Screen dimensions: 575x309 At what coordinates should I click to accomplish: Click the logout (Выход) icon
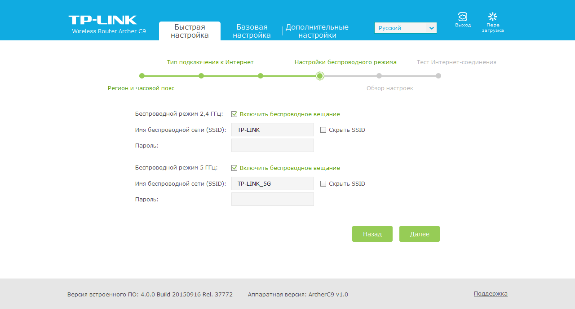click(x=462, y=17)
